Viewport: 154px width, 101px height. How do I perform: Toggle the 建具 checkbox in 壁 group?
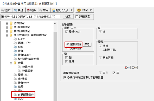point(66,62)
